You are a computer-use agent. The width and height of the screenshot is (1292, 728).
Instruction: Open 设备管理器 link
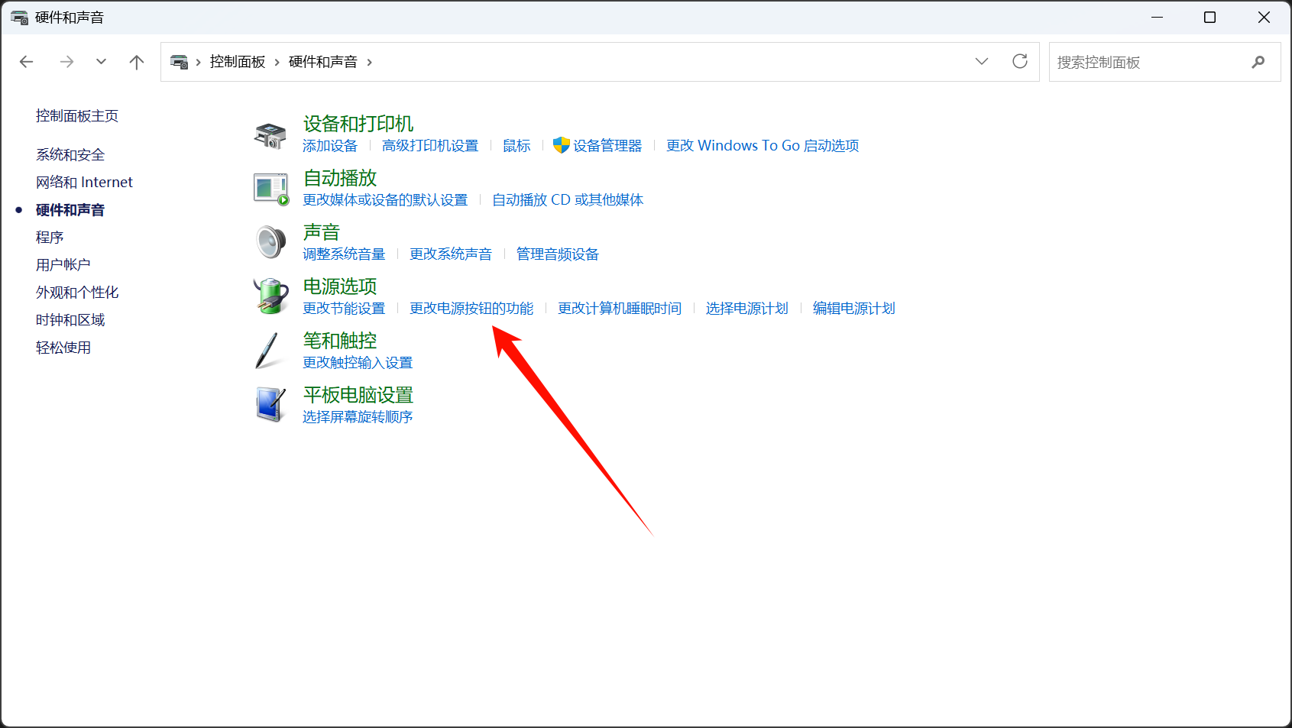(607, 146)
